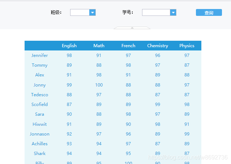Screen dimensions: 231x164
Task: Click Jennifer's English score 98
Action: coord(69,56)
